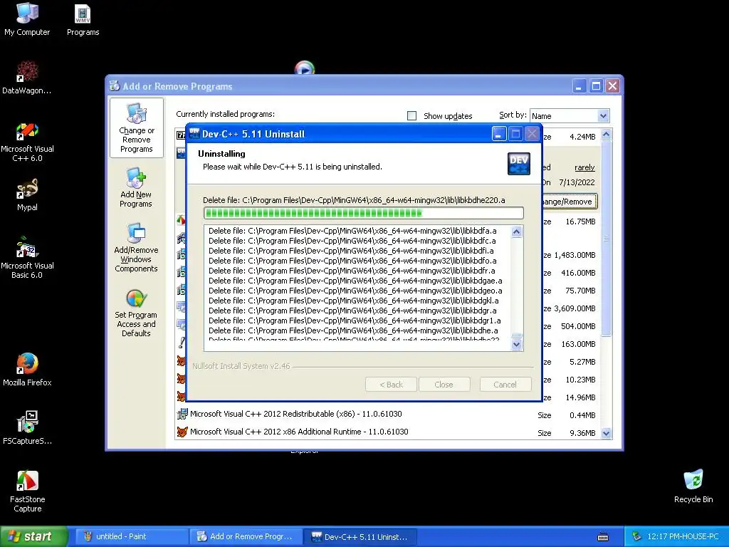Select log line ending in libkbdgae.a

(355, 281)
